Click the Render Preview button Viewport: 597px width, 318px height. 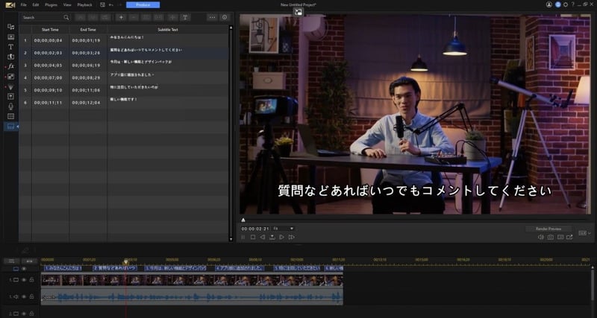point(548,229)
